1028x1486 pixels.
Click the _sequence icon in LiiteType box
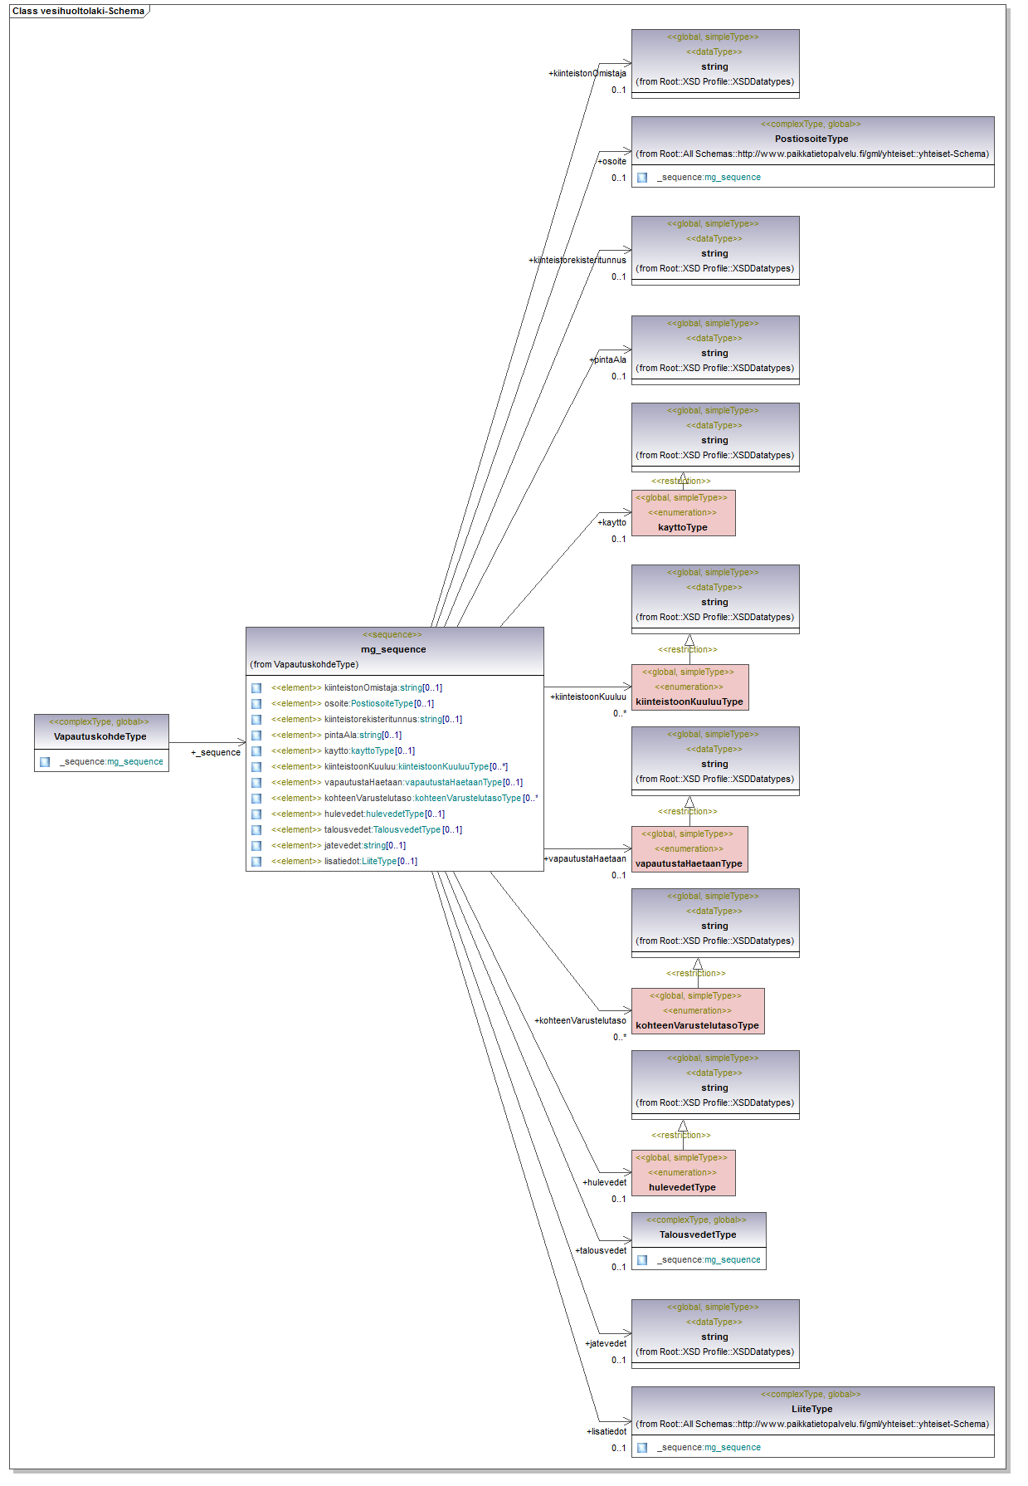click(x=642, y=1448)
